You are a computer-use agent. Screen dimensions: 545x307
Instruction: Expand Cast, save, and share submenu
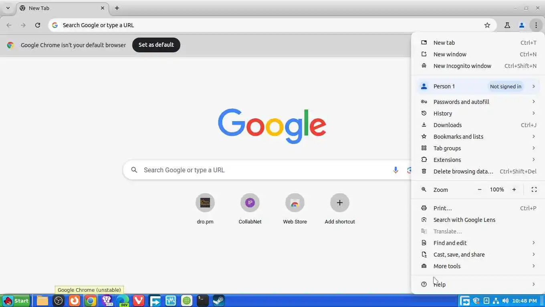478,255
